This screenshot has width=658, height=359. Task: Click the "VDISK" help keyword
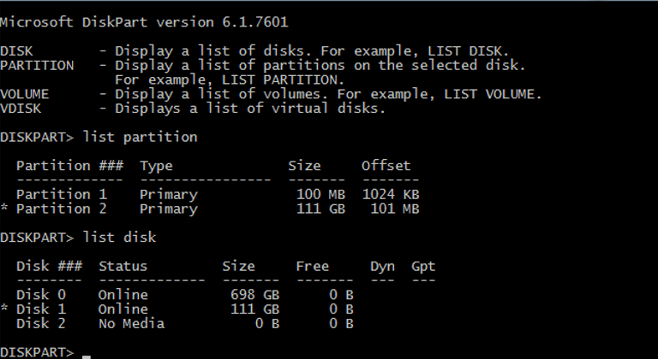[x=21, y=109]
